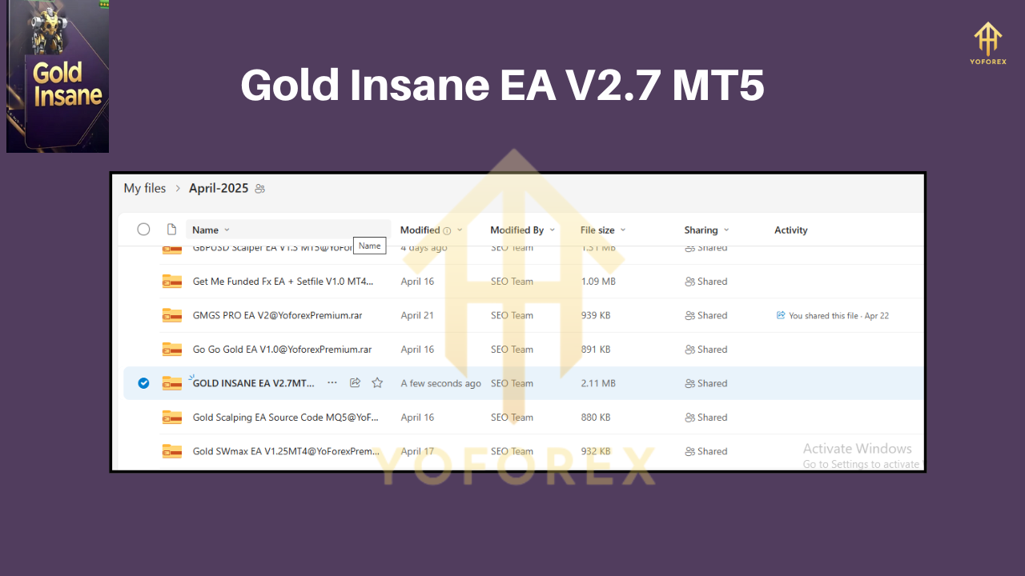The width and height of the screenshot is (1025, 576).
Task: Click the select-all circle in the header
Action: click(143, 229)
